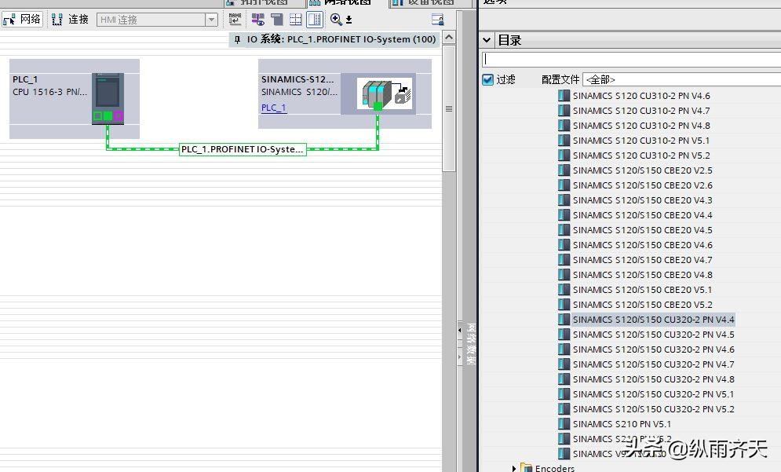Toggle the 过滤 filter checkbox
Viewport: 781px width, 472px height.
[x=487, y=79]
